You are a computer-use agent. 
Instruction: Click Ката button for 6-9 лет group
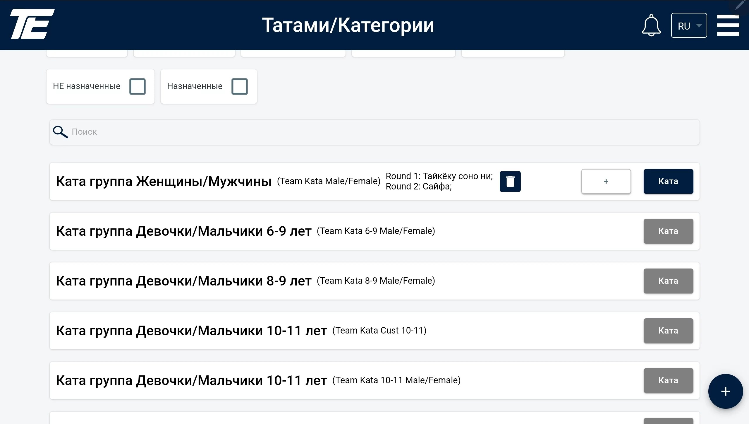[x=668, y=231]
